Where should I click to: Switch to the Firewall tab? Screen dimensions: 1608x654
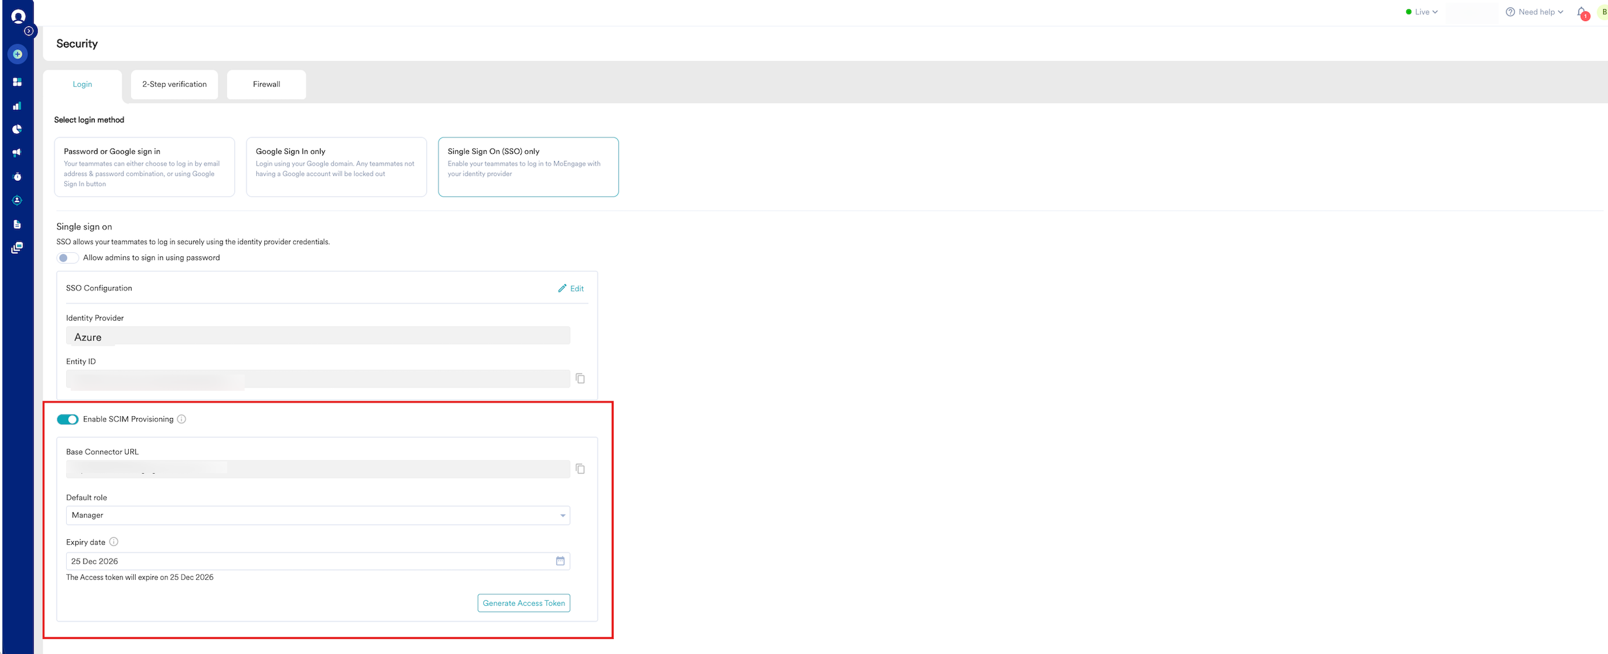click(x=266, y=84)
